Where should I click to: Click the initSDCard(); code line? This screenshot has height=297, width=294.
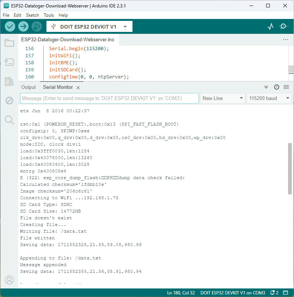[x=68, y=70]
